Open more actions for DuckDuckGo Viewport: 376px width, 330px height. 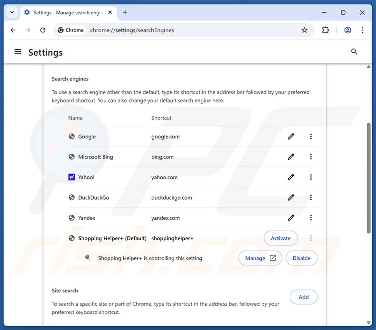pos(311,197)
